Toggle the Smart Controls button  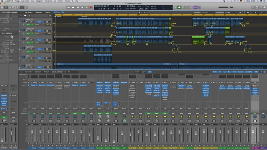tap(18, 7)
